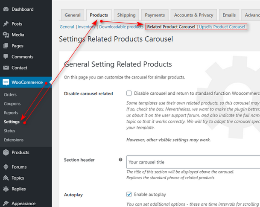Open the Emails settings tab

pyautogui.click(x=229, y=15)
